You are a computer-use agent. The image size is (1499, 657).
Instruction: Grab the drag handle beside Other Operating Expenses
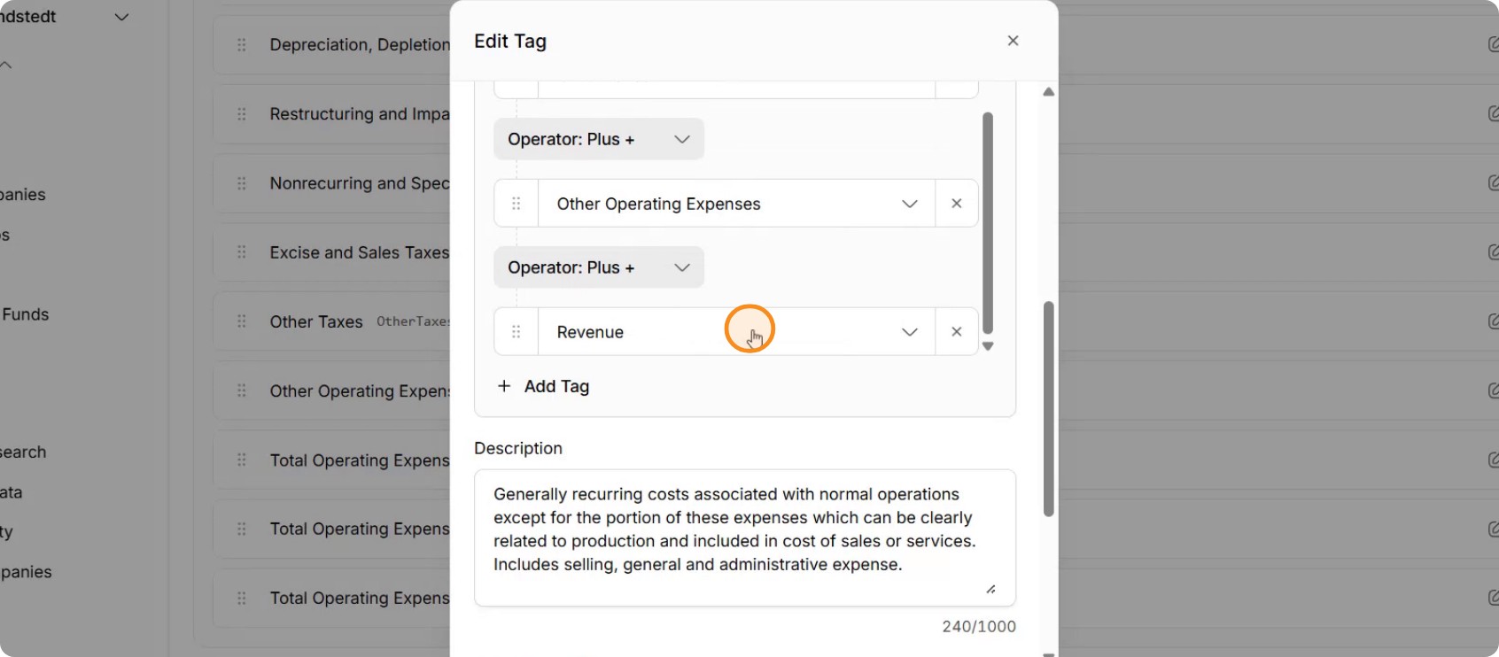pyautogui.click(x=516, y=204)
